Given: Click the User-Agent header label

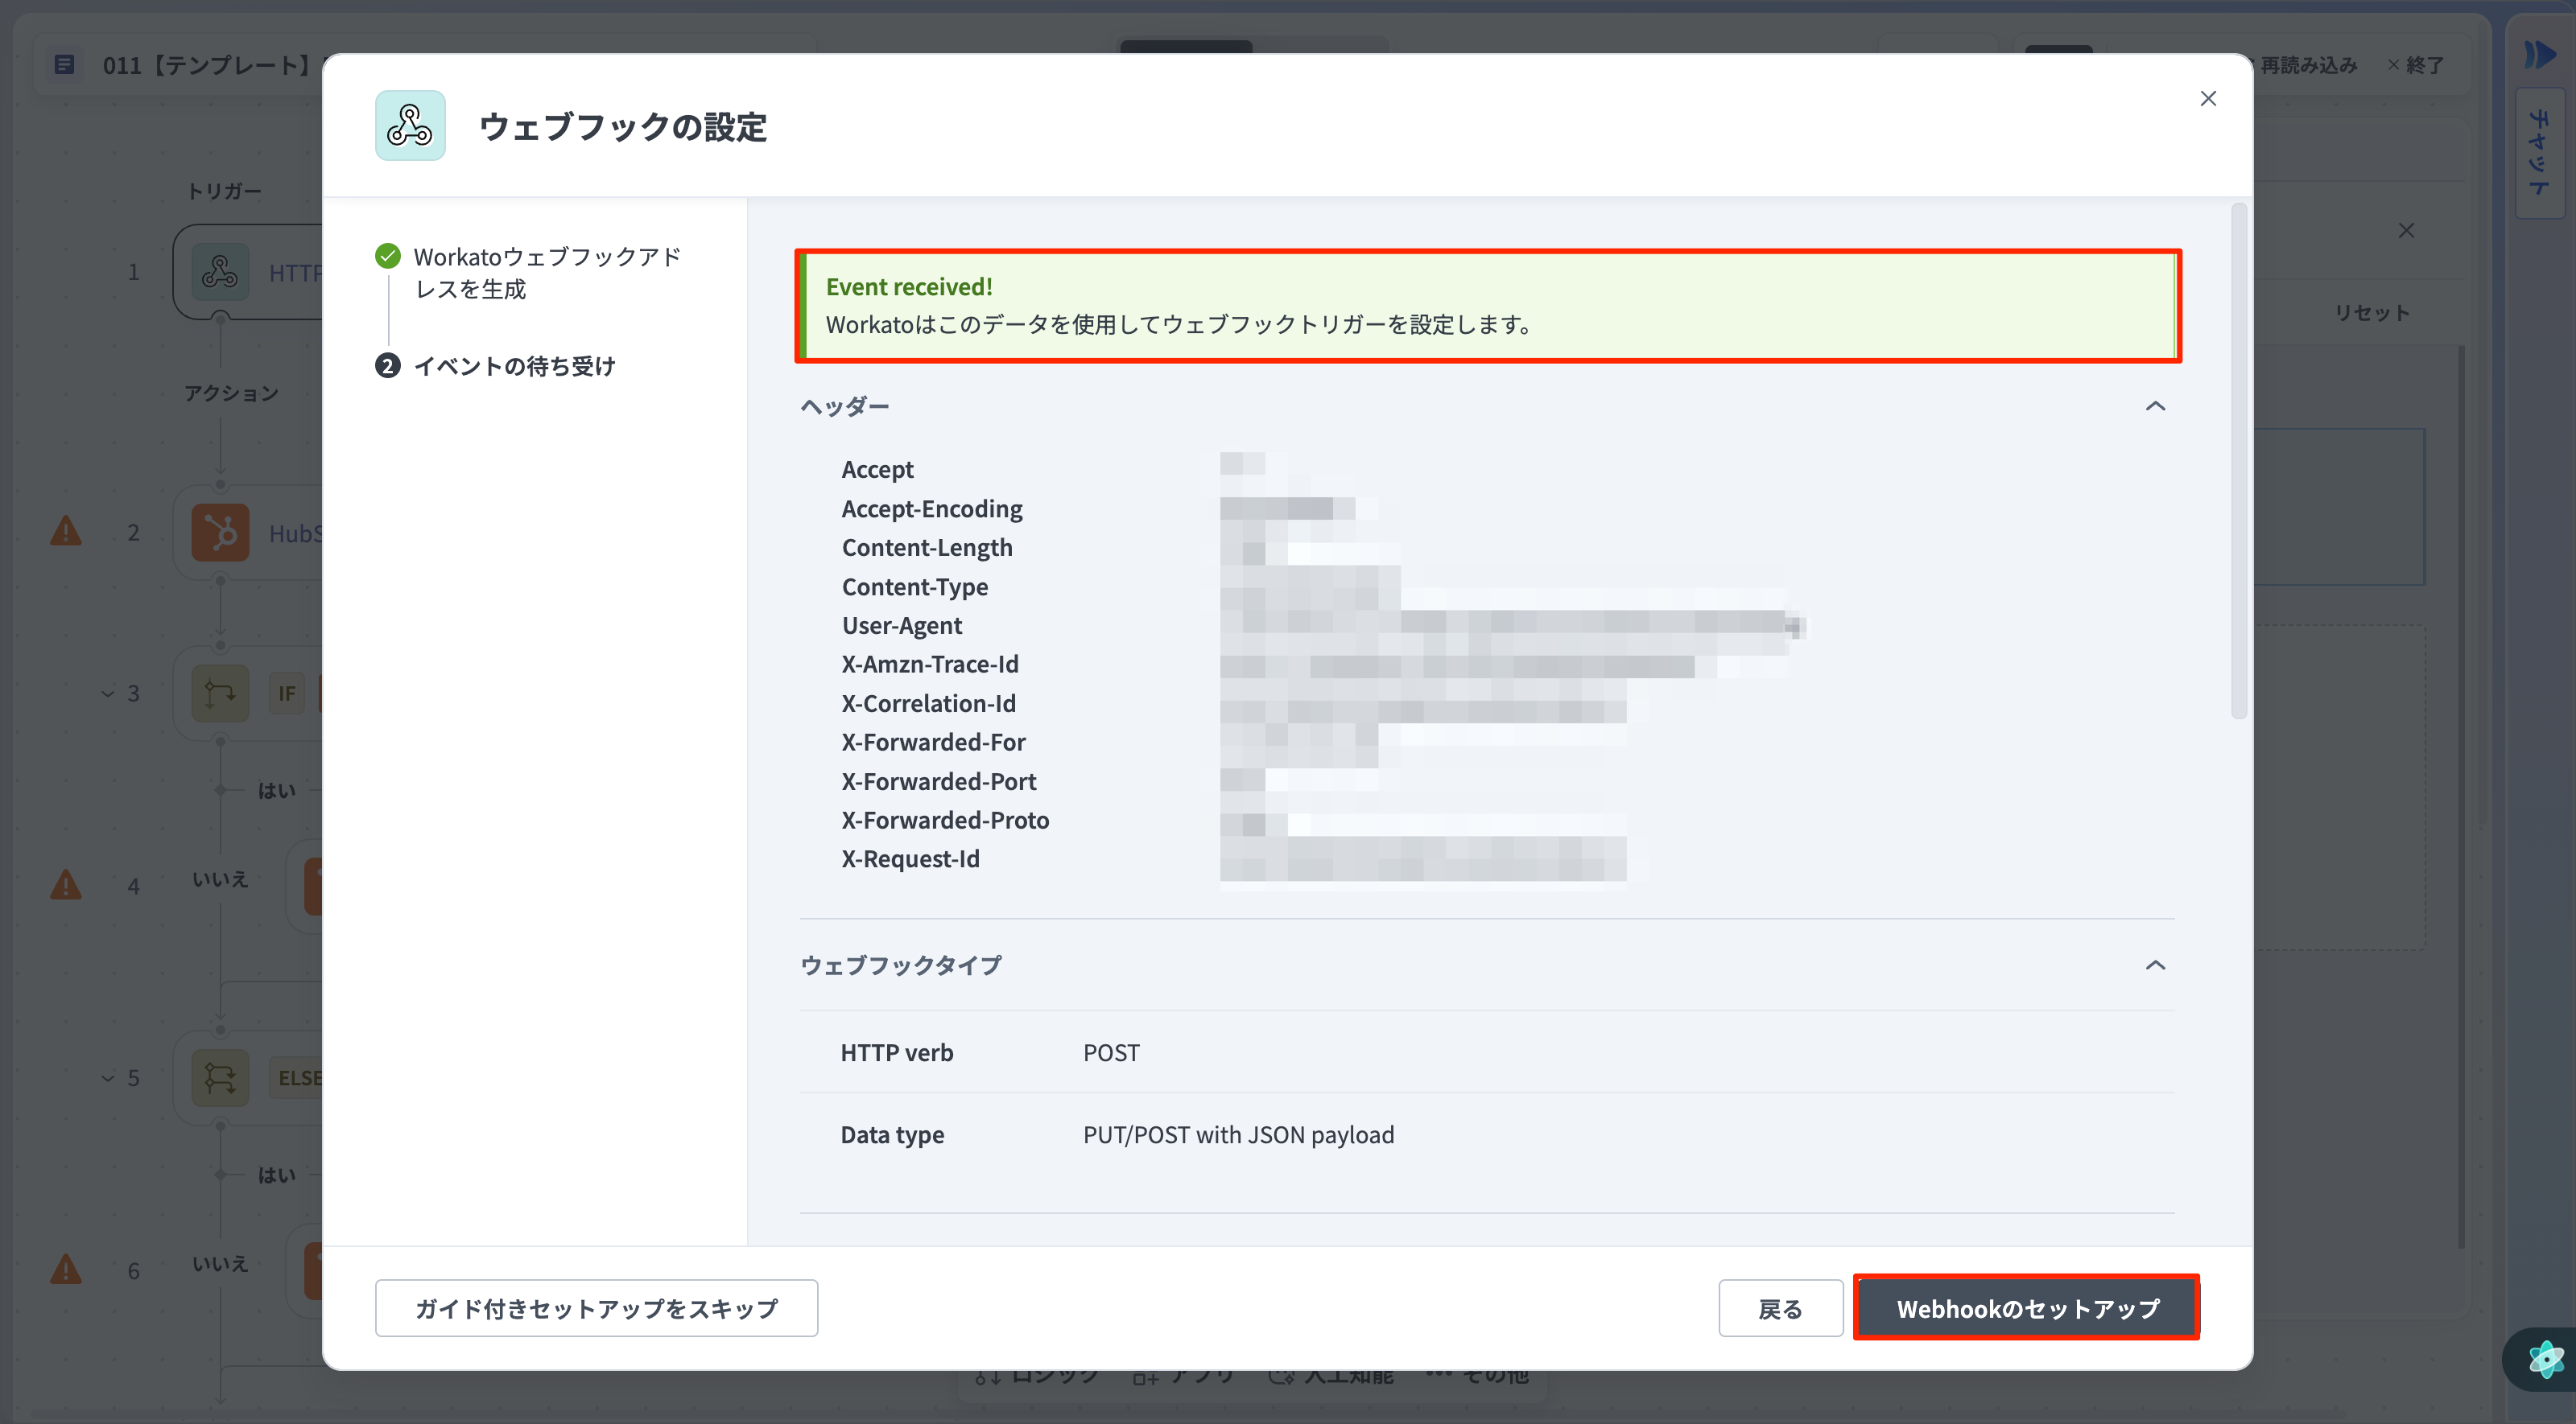Looking at the screenshot, I should 901,626.
